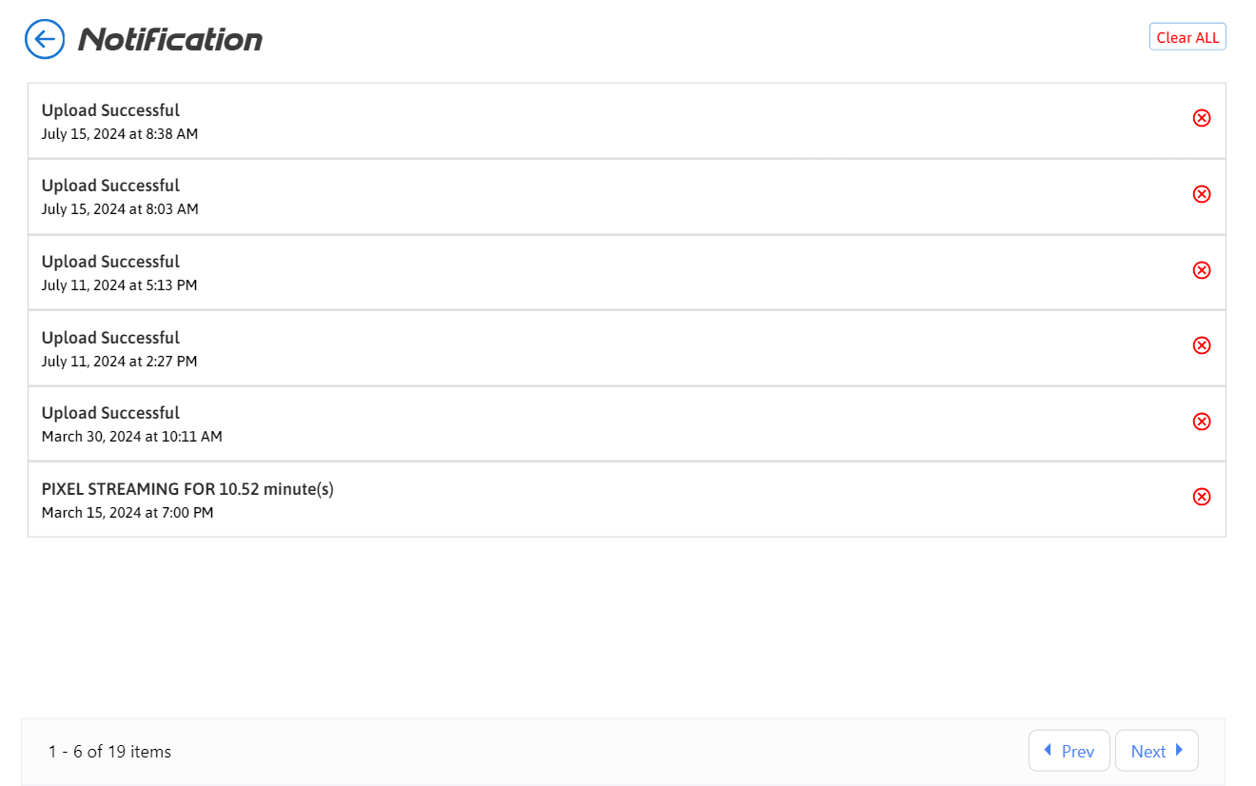
Task: Delete the Pixel Streaming notification
Action: 1201,497
